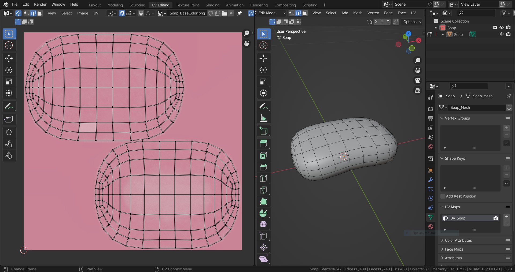Select the Shrink/Fatten tool
Viewport: 515px width, 272px height.
click(x=264, y=247)
